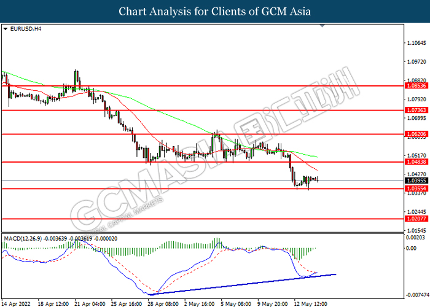Click the 2 May 16:00 time label
This screenshot has width=430, height=307.
click(200, 304)
